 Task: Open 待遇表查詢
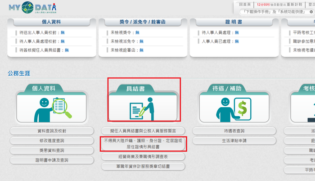pyautogui.click(x=234, y=131)
